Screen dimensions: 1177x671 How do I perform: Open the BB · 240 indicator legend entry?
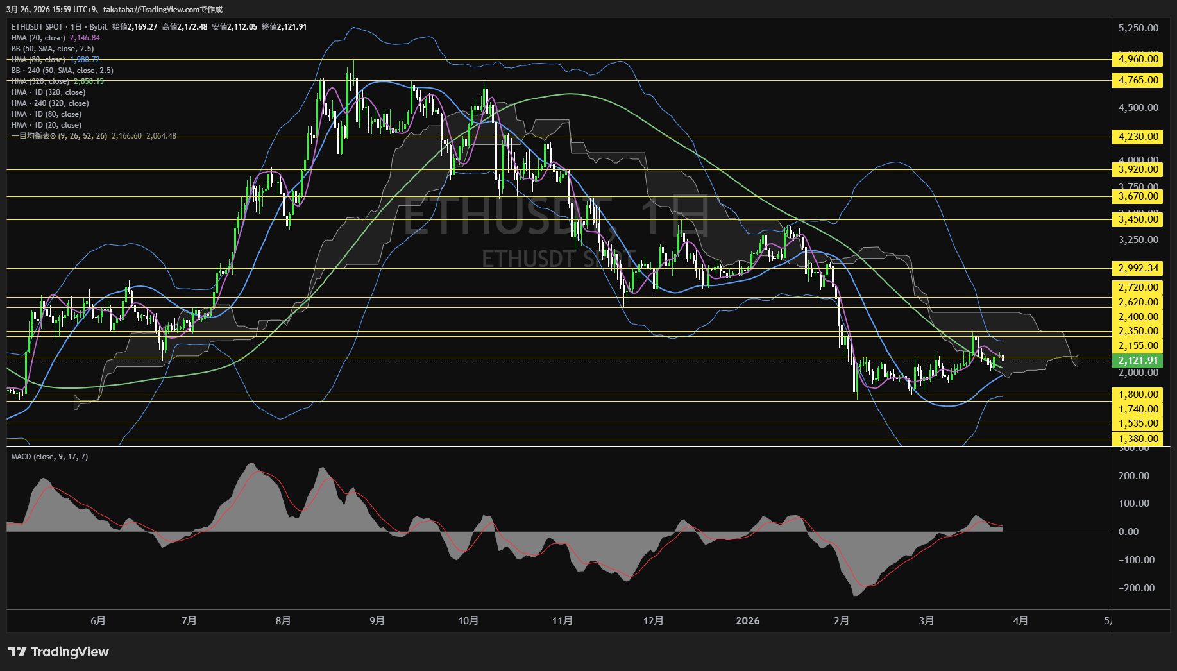[62, 71]
